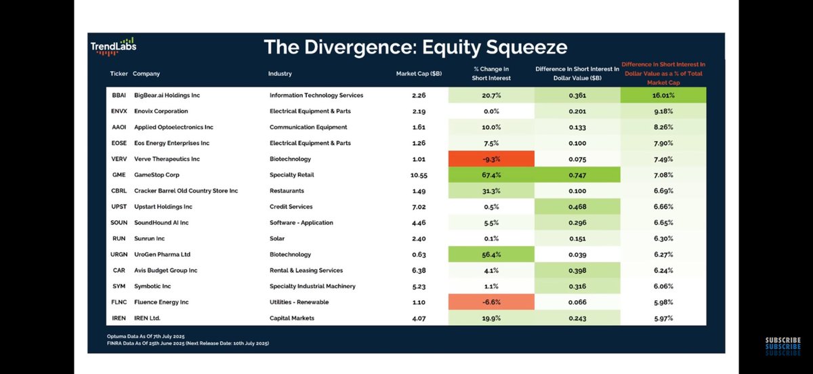Screen dimensions: 813x374
Task: Select 'Enovix Corporation' company name
Action: [x=161, y=111]
